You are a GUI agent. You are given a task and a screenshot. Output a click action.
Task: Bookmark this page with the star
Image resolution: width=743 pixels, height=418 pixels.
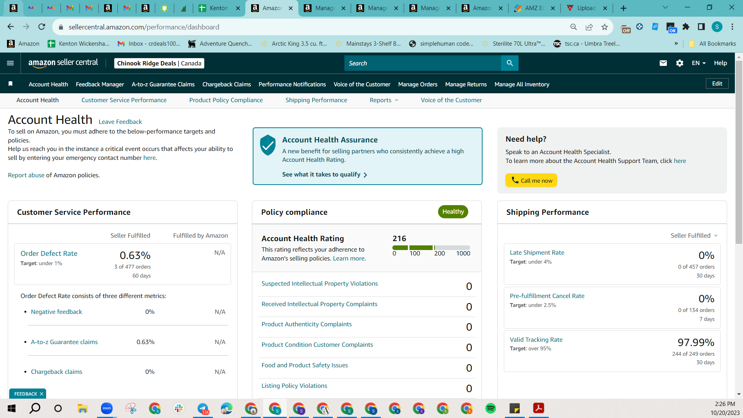[604, 27]
